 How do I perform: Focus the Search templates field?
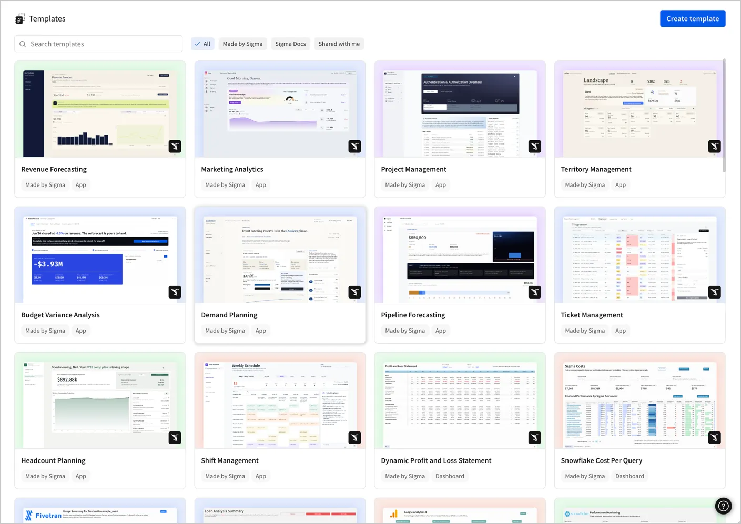[x=98, y=44]
